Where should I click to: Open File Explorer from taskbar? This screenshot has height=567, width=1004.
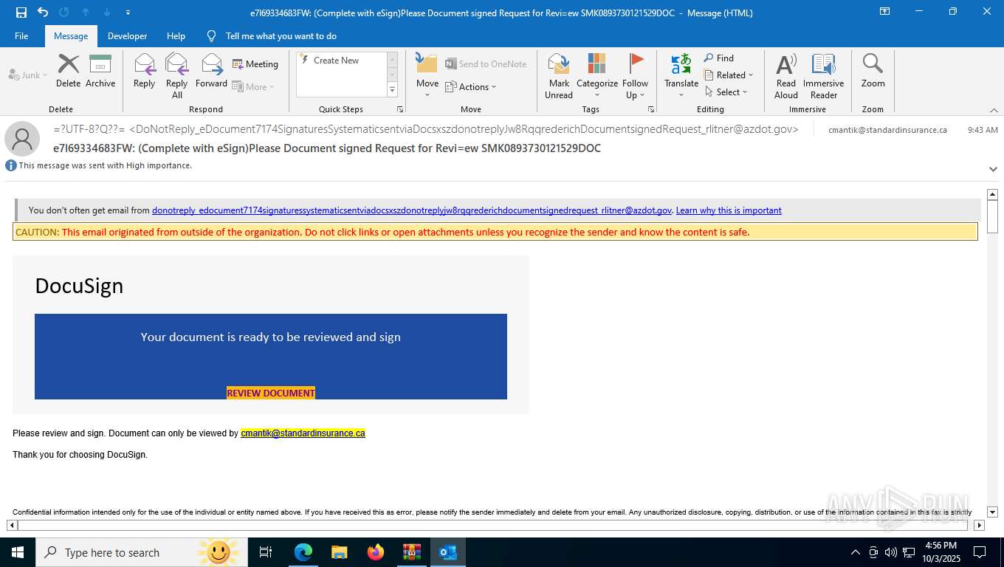339,552
